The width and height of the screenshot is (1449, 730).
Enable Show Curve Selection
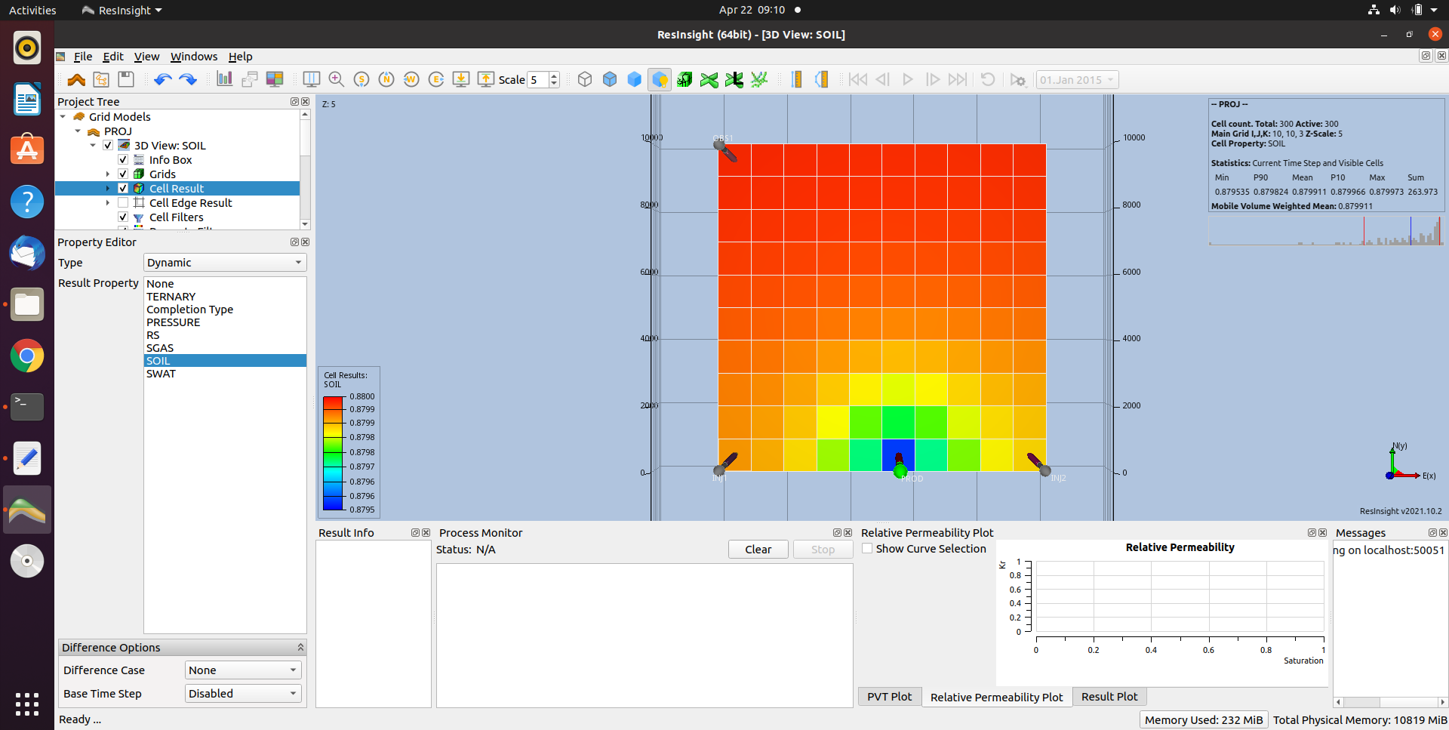[868, 549]
